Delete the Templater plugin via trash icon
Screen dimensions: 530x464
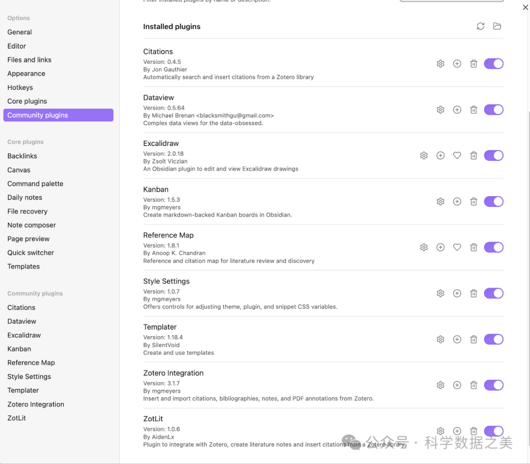[x=474, y=339]
